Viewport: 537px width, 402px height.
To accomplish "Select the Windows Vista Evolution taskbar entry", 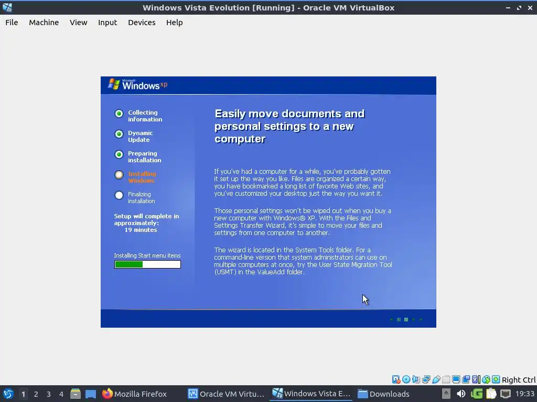I will pyautogui.click(x=312, y=394).
